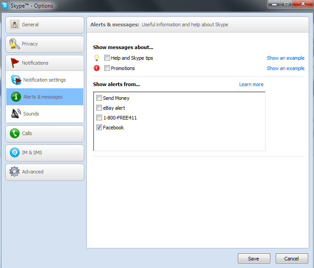The width and height of the screenshot is (314, 268).
Task: Click the green info Alerts & messages icon
Action: (x=16, y=97)
